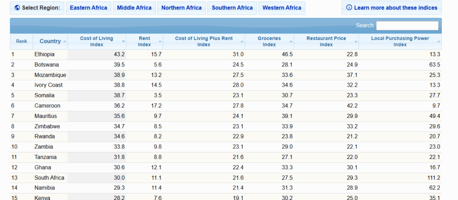Click the globe icon beside Select Region

click(x=17, y=8)
